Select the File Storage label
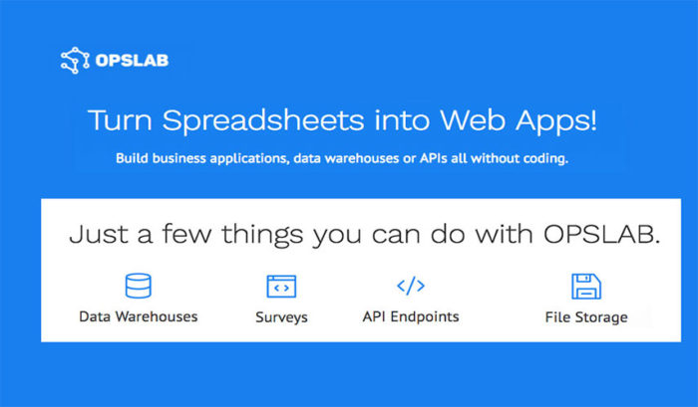The height and width of the screenshot is (407, 698). click(586, 317)
